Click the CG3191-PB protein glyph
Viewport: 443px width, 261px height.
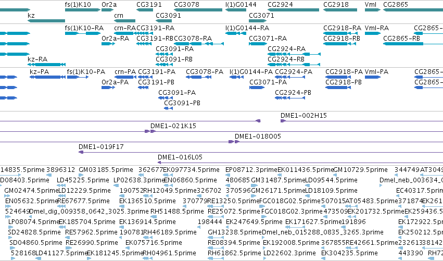click(x=143, y=88)
